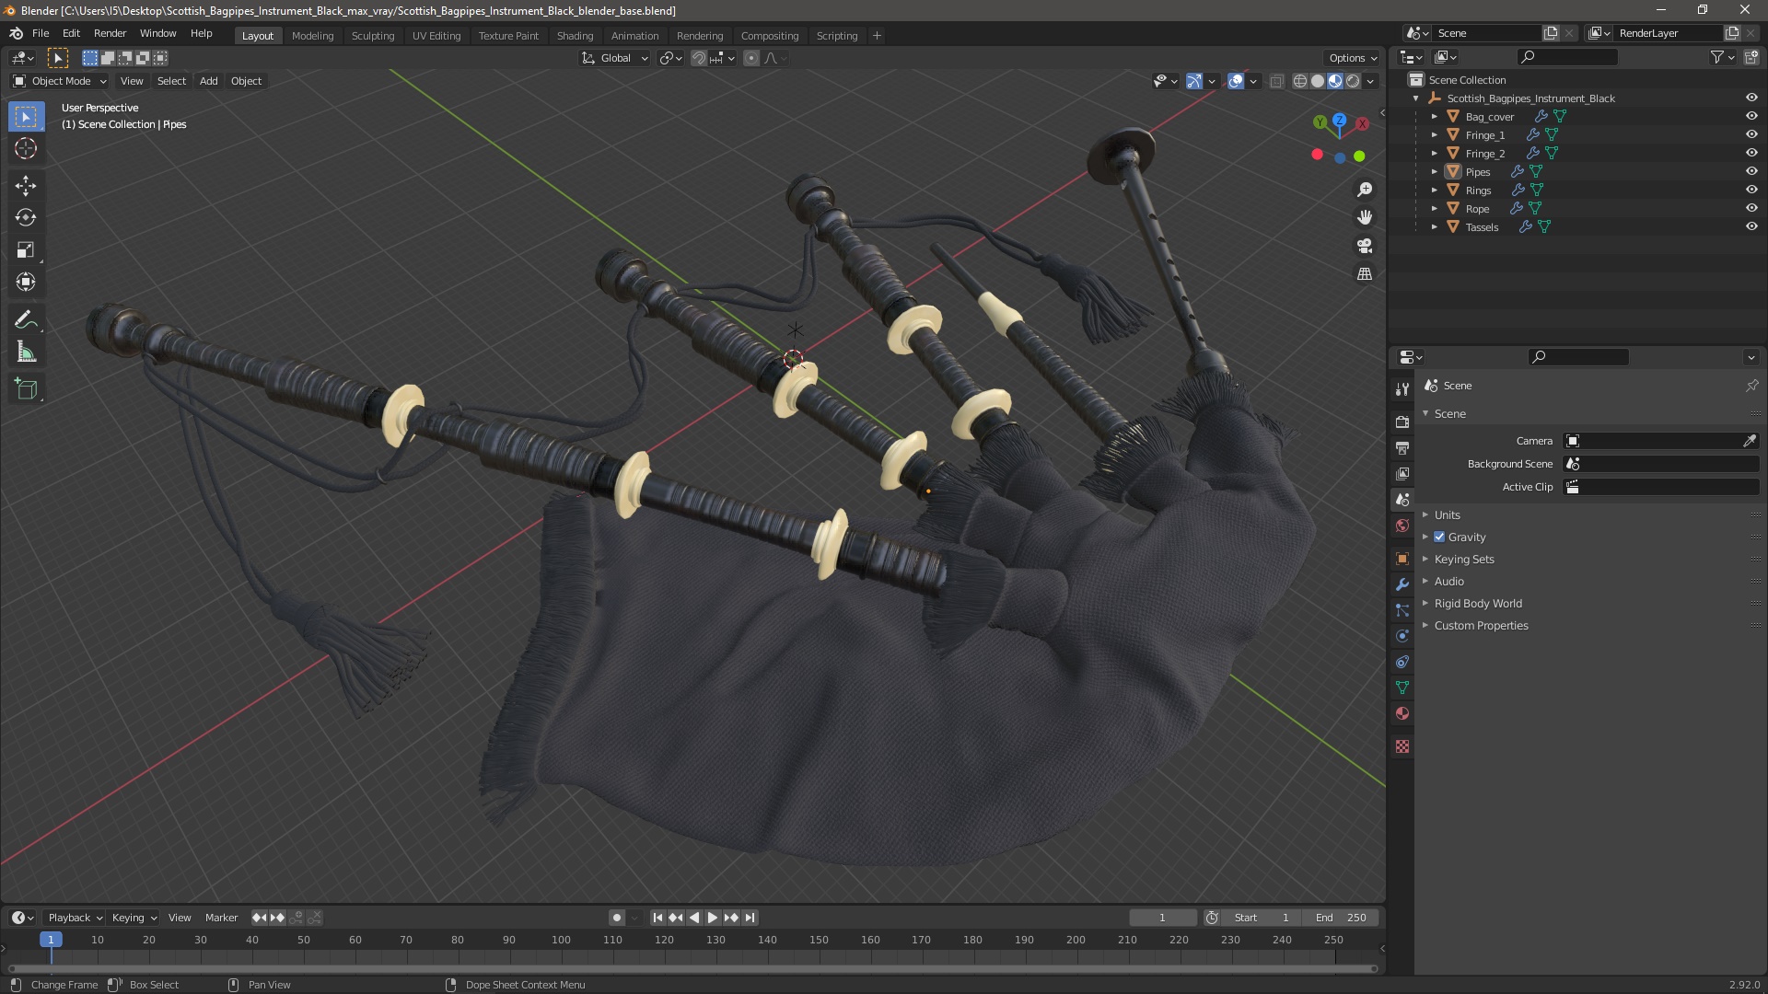This screenshot has width=1768, height=994.
Task: Click the Options button in viewport header
Action: pos(1352,58)
